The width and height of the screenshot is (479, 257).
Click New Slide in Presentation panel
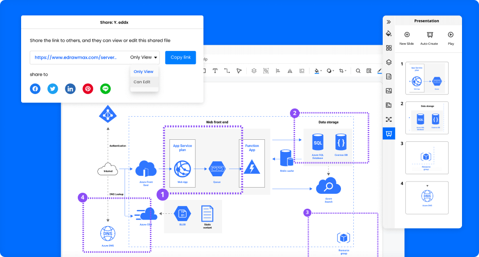[x=406, y=38]
